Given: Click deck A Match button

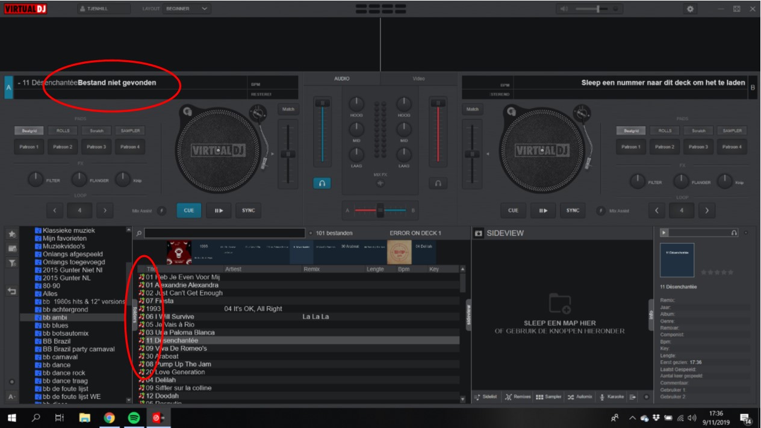Looking at the screenshot, I should coord(288,109).
